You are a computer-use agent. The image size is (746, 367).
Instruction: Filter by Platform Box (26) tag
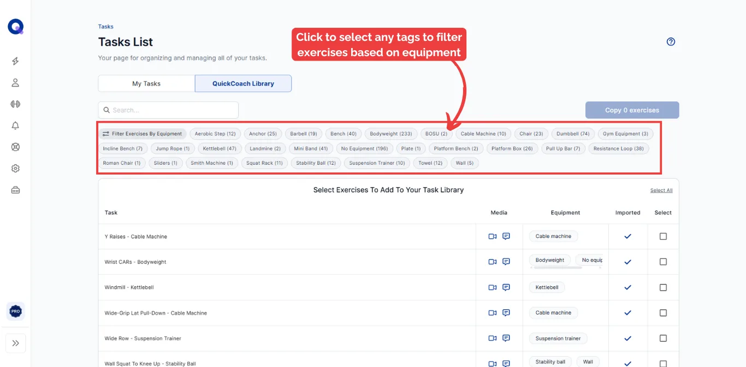[x=512, y=148]
